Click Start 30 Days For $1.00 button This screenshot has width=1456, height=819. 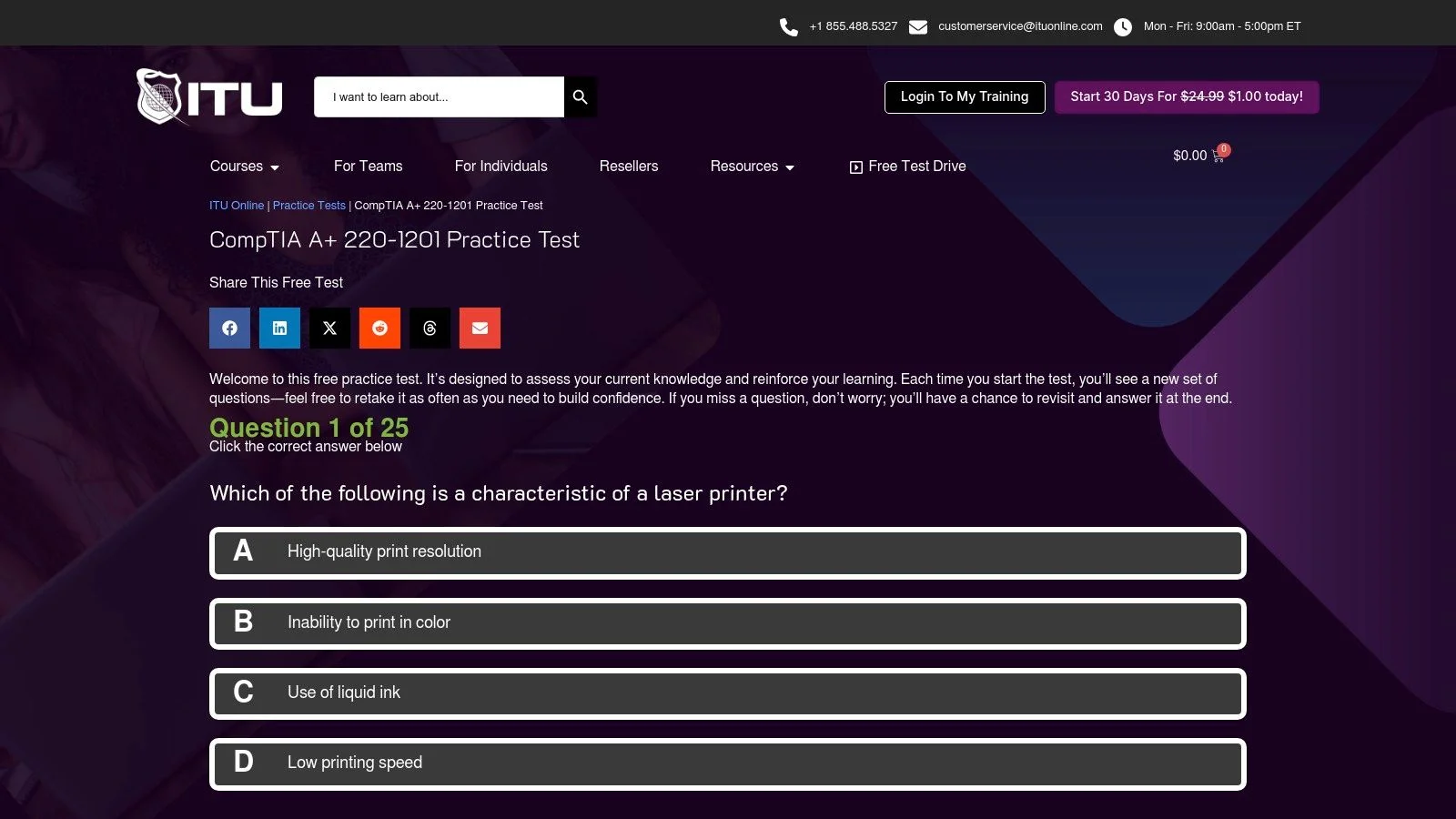click(1187, 97)
